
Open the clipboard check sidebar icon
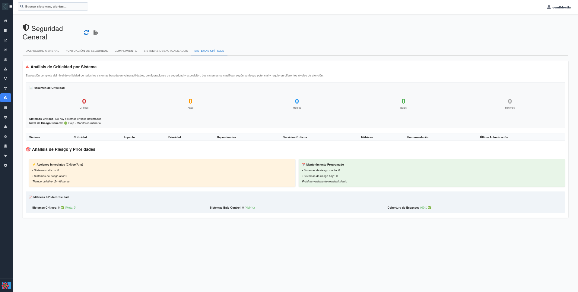pyautogui.click(x=5, y=107)
